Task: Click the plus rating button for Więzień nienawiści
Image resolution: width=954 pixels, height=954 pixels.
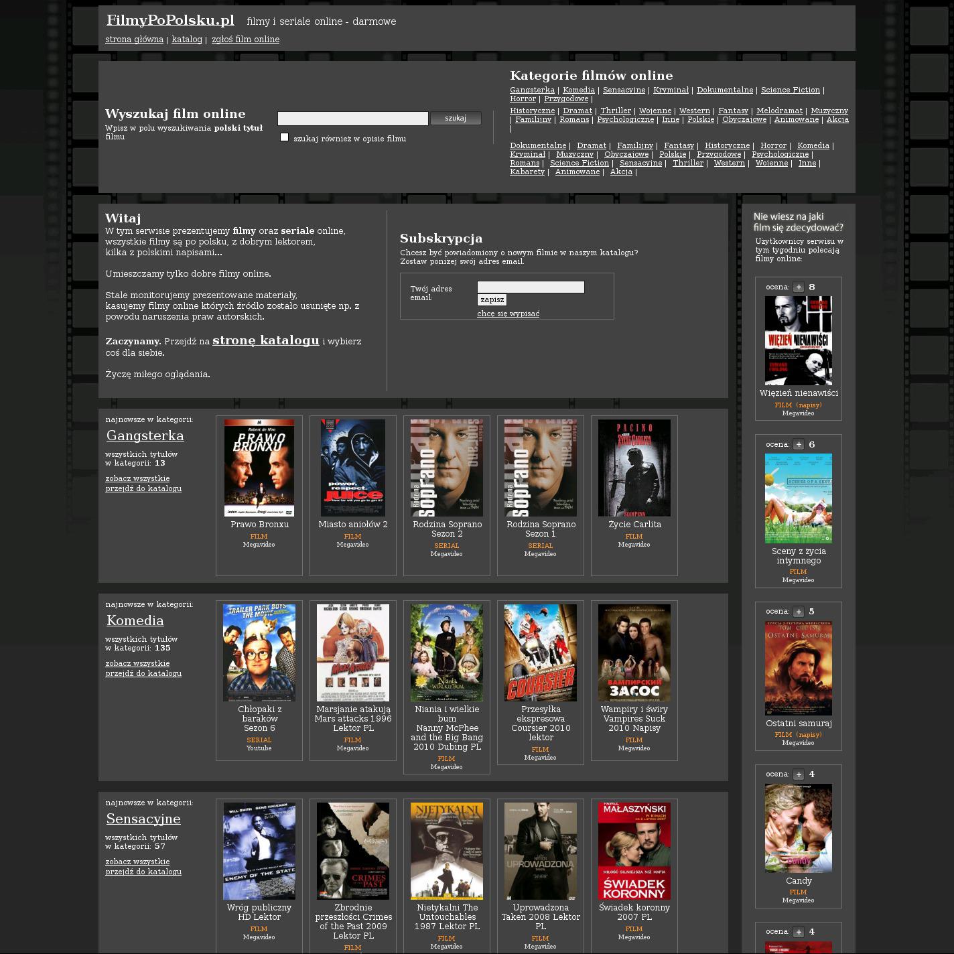Action: coord(799,287)
